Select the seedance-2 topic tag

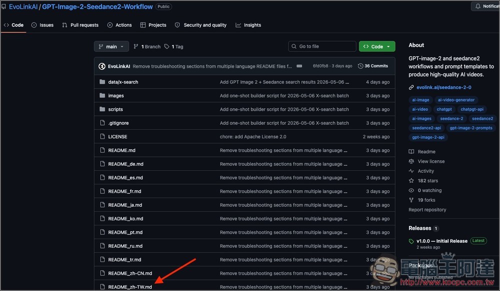point(451,118)
